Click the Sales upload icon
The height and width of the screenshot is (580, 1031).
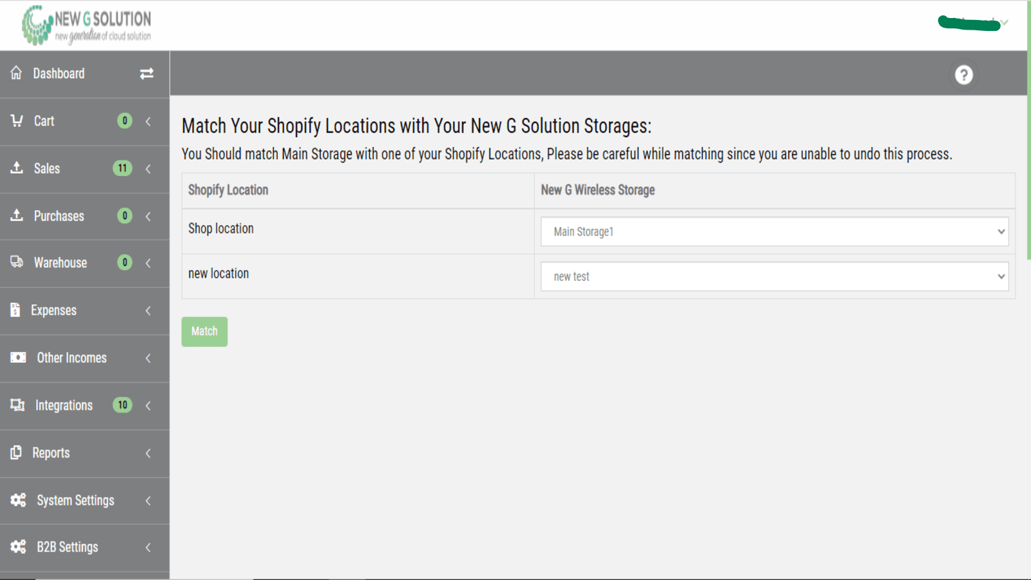click(x=17, y=168)
